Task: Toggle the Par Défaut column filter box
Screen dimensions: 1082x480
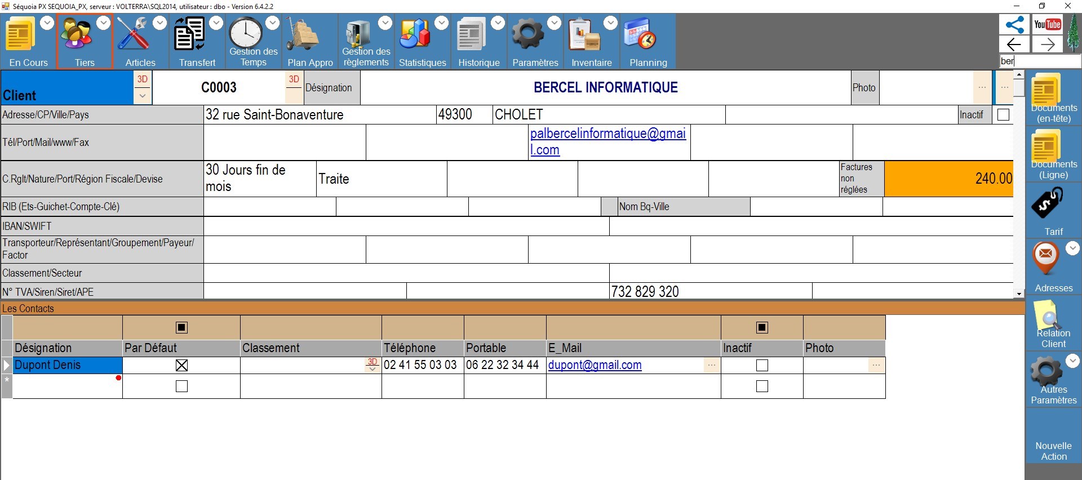Action: (x=181, y=327)
